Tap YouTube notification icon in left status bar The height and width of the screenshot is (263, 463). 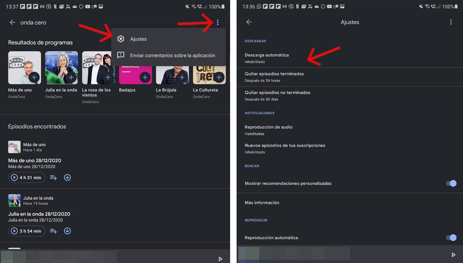[88, 6]
